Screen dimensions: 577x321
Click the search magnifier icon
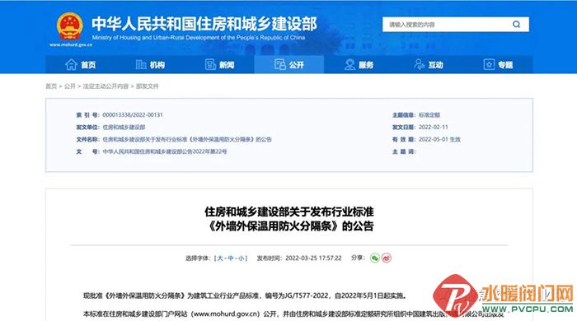click(x=516, y=24)
